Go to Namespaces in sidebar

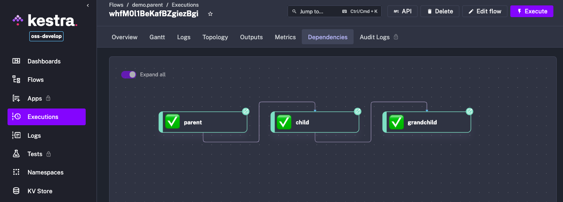click(x=46, y=172)
